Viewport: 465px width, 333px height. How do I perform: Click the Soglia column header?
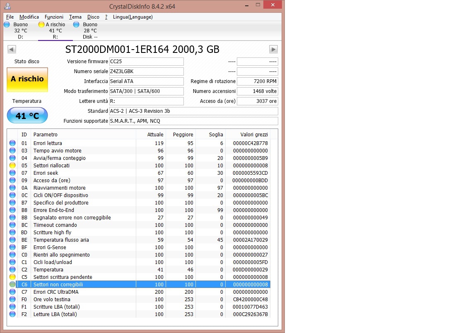point(211,134)
